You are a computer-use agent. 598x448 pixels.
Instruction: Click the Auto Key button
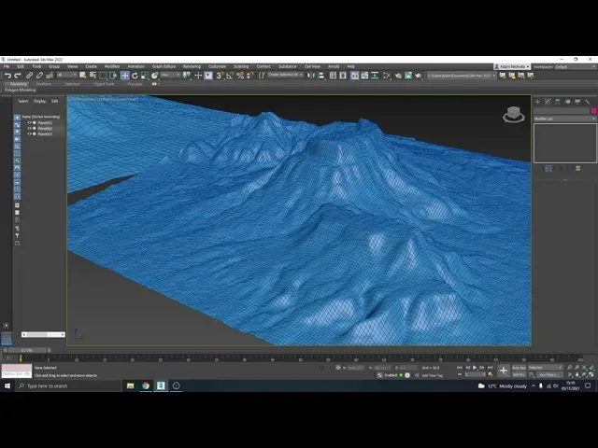(518, 368)
